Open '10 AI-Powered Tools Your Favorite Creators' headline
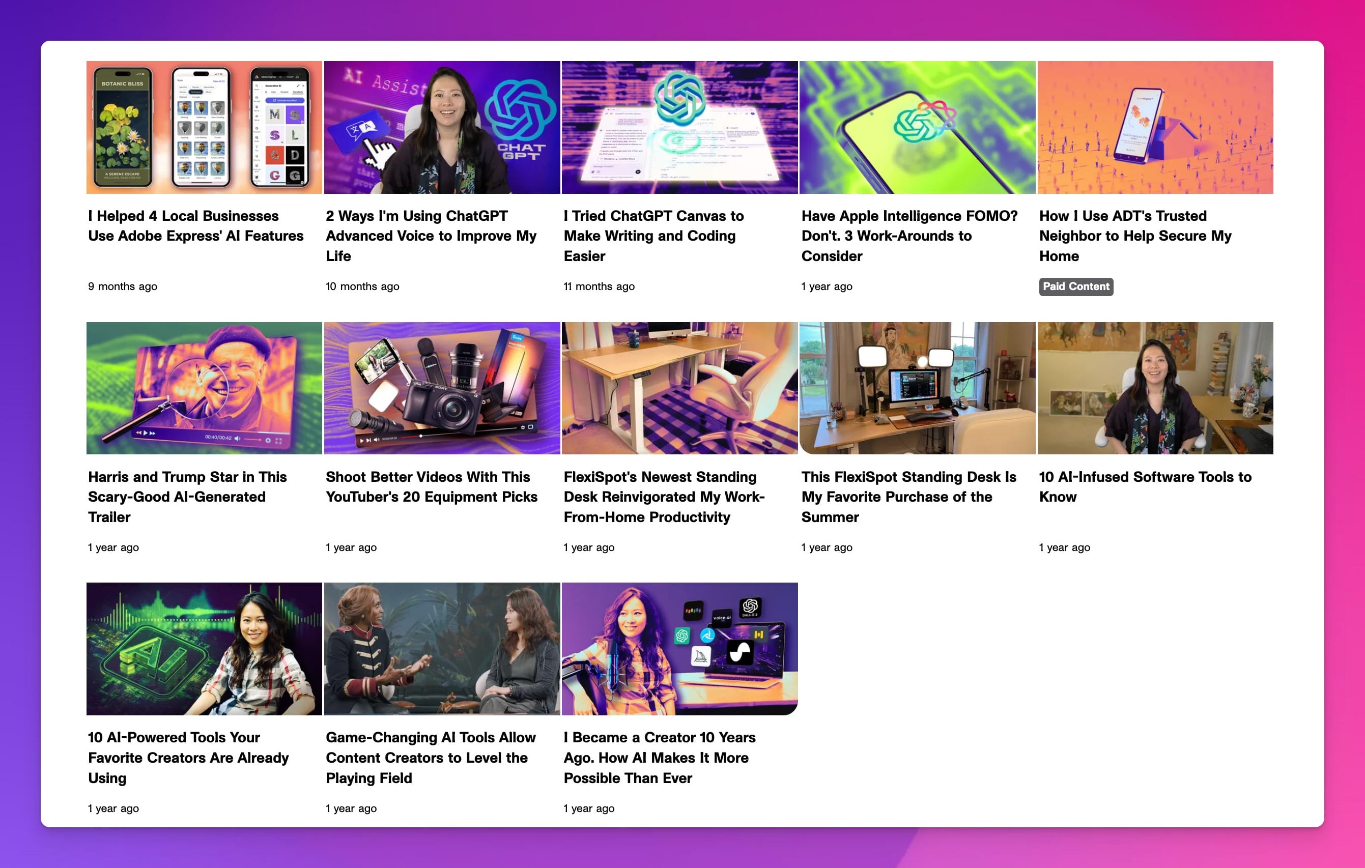Viewport: 1365px width, 868px height. [x=188, y=758]
